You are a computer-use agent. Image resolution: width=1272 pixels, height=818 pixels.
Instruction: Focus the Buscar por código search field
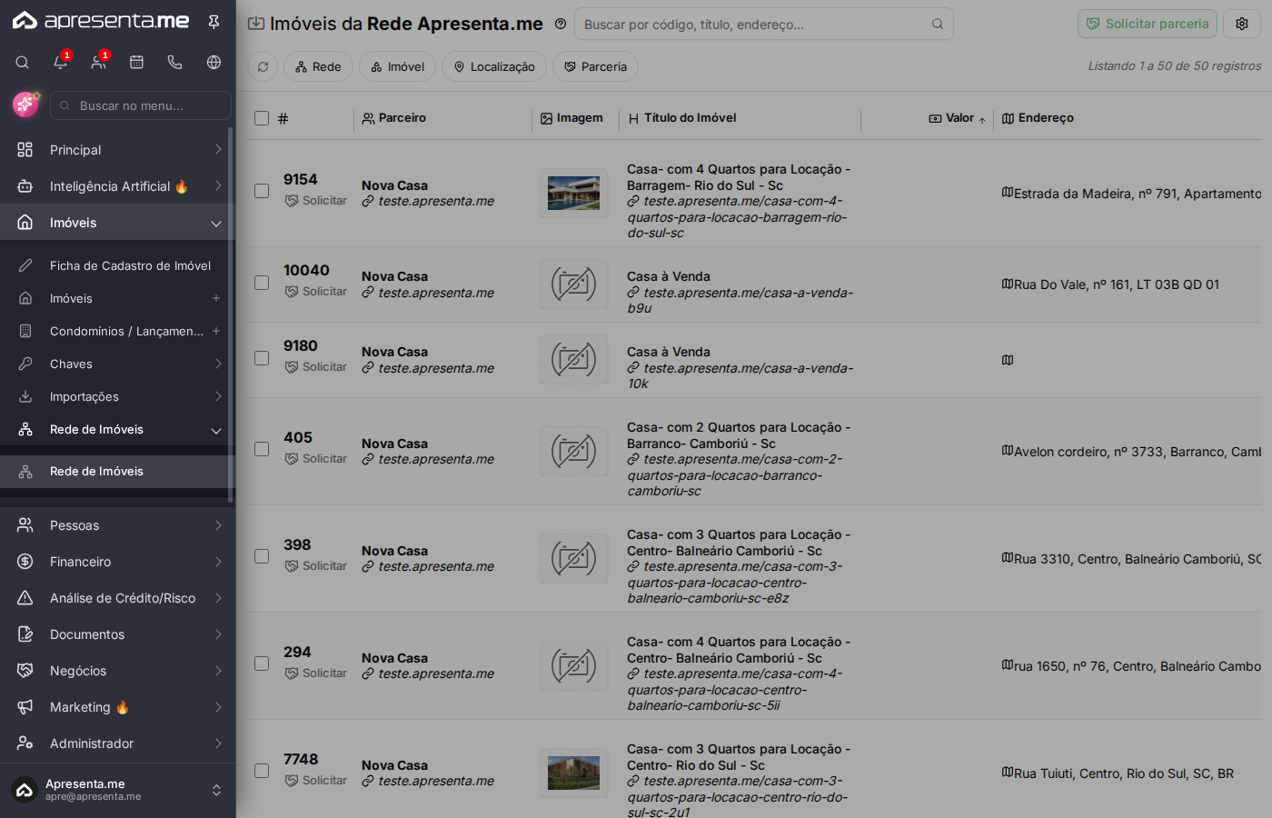[763, 24]
